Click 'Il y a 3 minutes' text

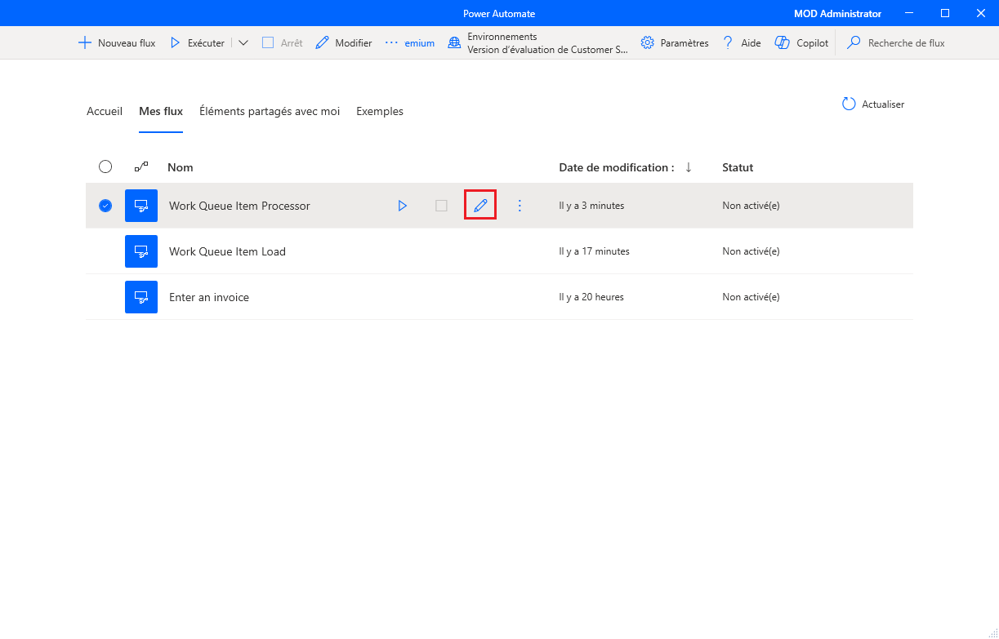[x=591, y=206]
